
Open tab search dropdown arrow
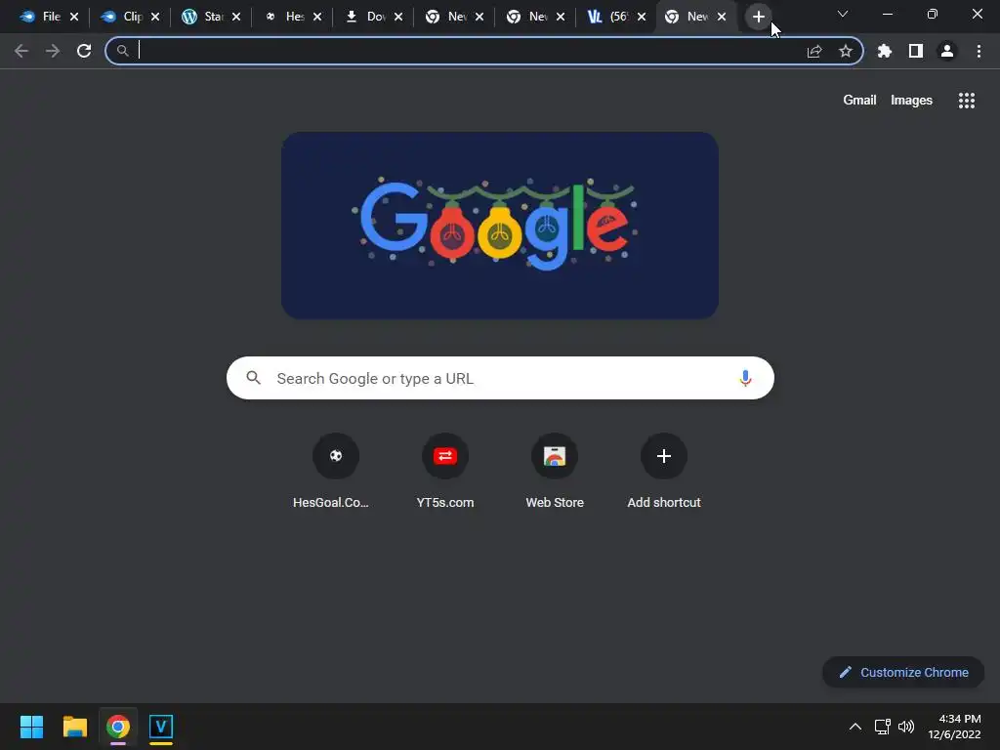pos(843,14)
